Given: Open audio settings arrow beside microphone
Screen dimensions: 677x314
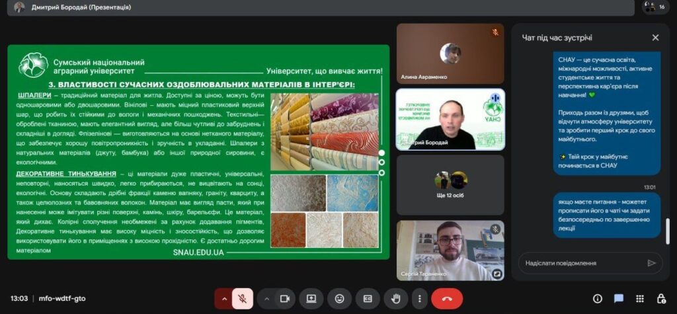Looking at the screenshot, I should click(224, 299).
